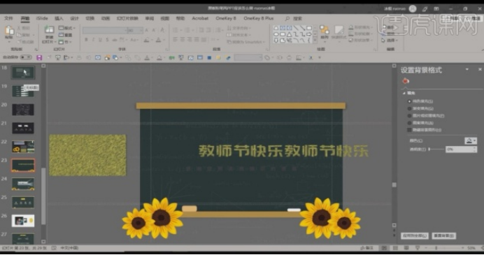Click the Normal view icon in status bar
Viewport: 484px width, 255px height.
(x=384, y=248)
